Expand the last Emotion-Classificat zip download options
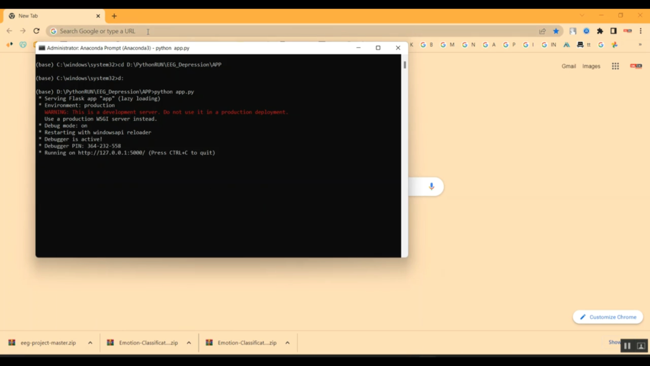 pyautogui.click(x=287, y=343)
